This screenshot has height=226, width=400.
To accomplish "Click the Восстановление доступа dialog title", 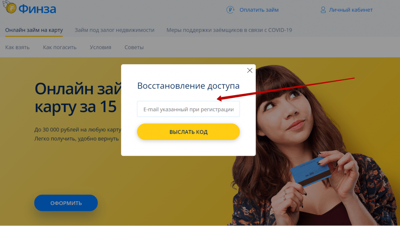I will click(x=188, y=86).
